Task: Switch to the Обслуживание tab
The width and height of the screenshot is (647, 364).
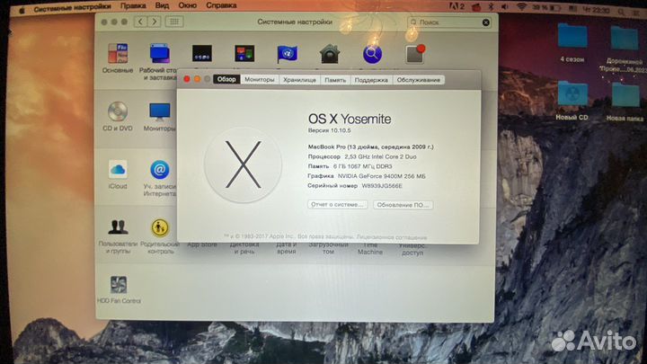Action: click(419, 80)
